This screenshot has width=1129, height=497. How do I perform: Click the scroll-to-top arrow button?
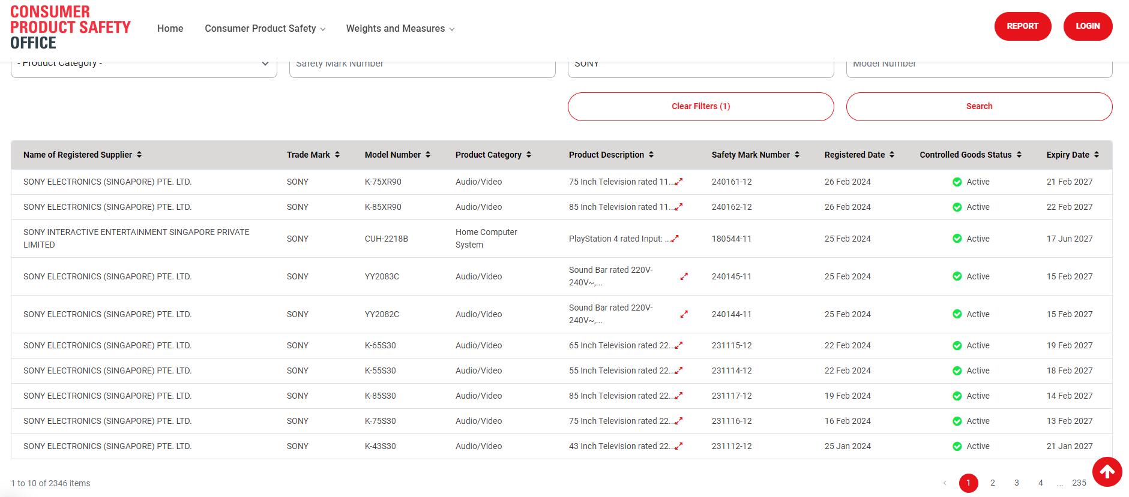pyautogui.click(x=1107, y=472)
